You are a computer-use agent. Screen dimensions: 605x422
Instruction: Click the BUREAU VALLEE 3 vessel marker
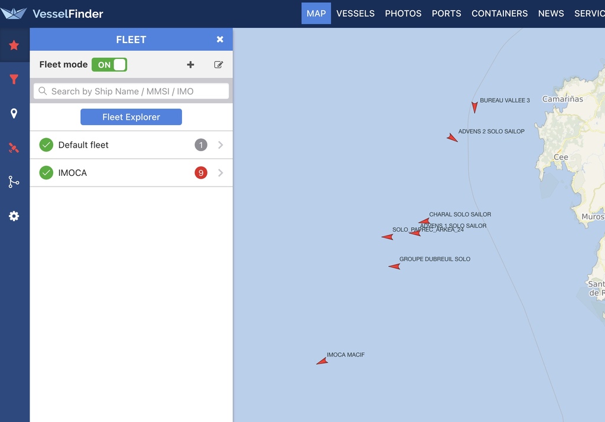tap(474, 107)
